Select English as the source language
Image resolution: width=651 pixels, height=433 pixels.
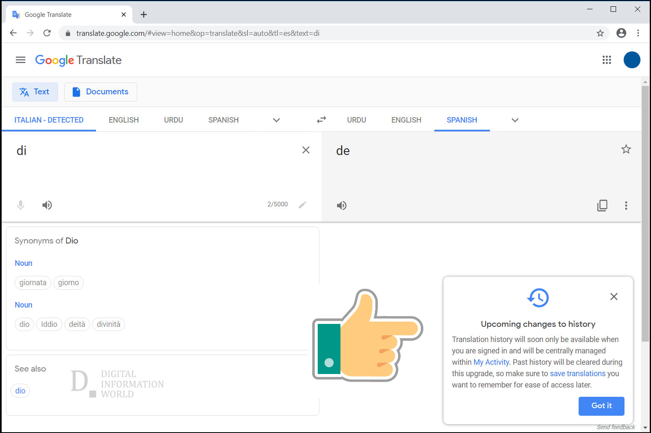click(x=123, y=120)
